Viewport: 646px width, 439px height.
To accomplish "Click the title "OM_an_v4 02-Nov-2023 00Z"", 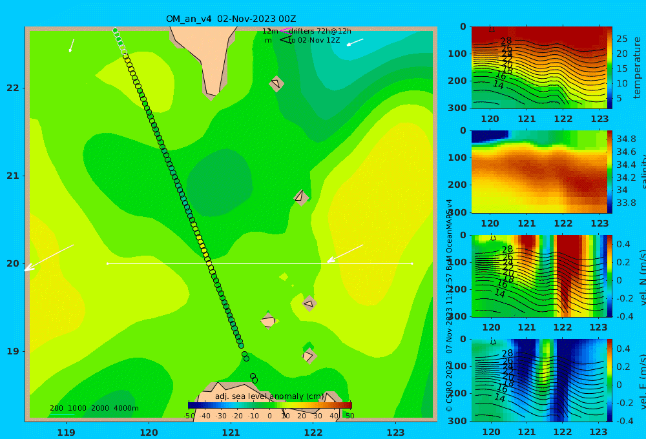I will (231, 19).
